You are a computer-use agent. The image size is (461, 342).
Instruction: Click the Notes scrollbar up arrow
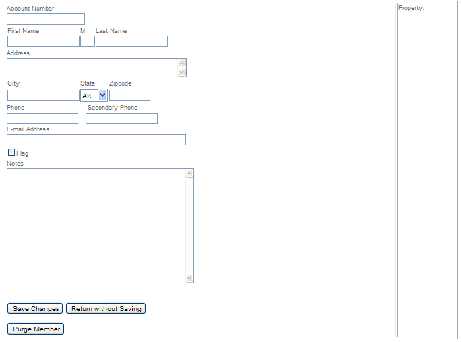[189, 174]
